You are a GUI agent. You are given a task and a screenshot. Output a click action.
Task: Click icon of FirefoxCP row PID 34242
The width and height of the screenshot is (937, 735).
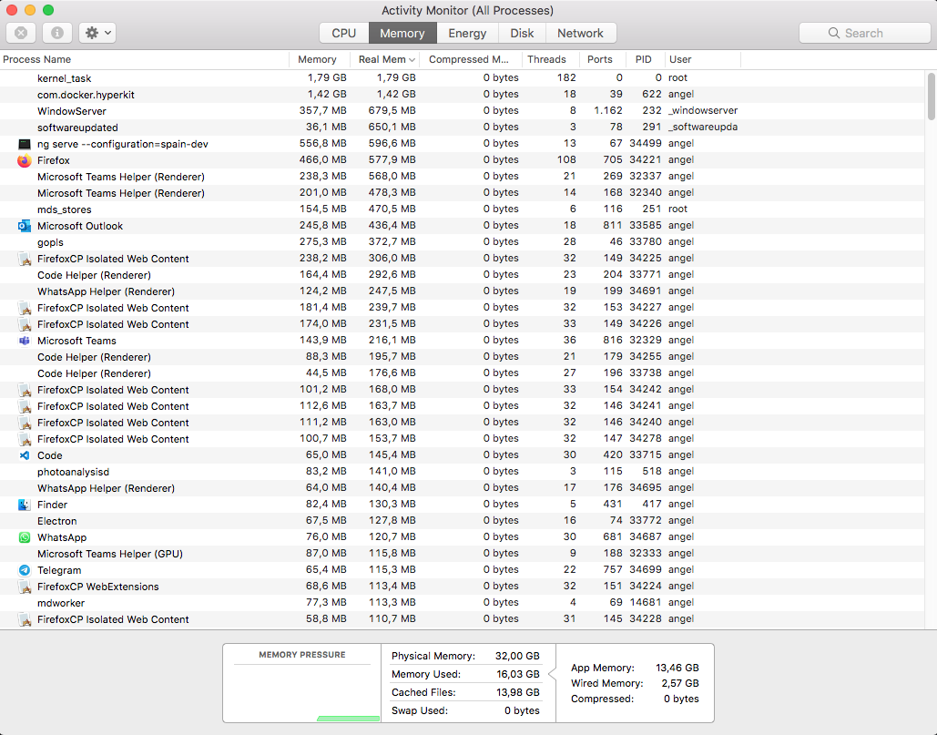25,390
